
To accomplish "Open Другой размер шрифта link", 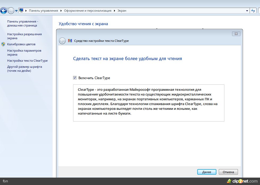I will click(x=24, y=69).
